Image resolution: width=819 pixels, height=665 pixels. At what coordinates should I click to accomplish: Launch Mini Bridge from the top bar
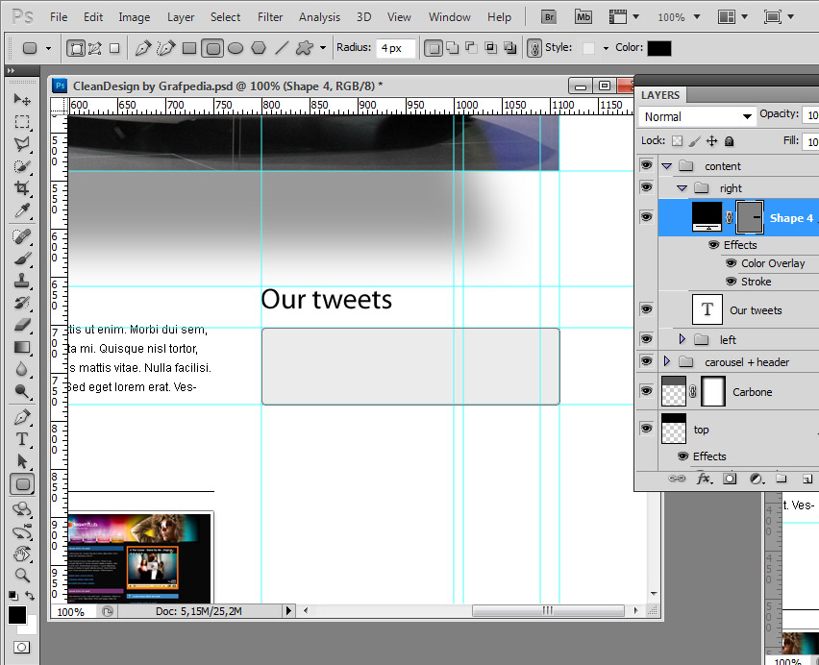[x=583, y=17]
